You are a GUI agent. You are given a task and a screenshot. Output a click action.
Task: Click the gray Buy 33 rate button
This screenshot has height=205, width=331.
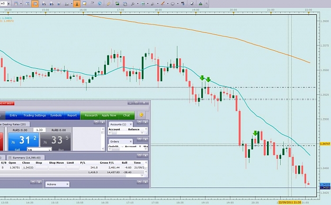point(56,141)
